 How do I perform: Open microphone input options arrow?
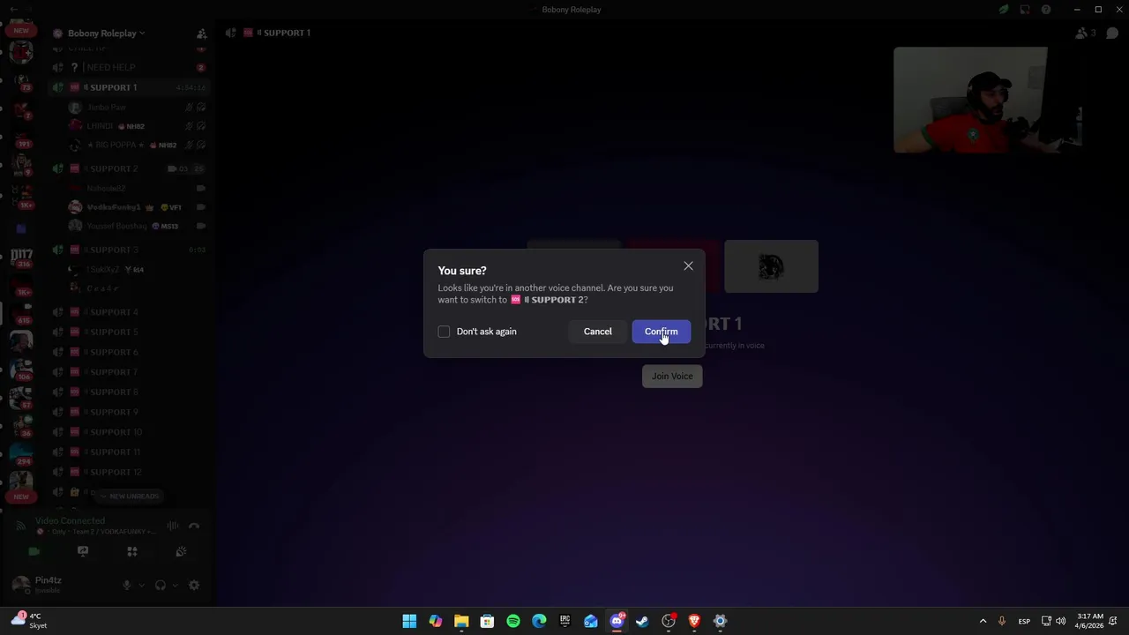[x=141, y=586]
